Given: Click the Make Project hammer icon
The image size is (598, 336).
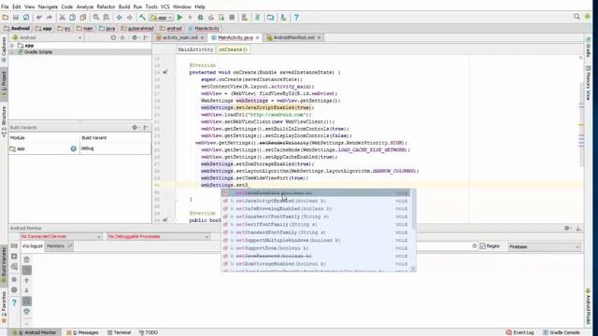Looking at the screenshot, I should (x=142, y=18).
